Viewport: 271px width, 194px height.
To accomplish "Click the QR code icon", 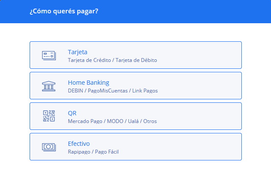I will [49, 116].
